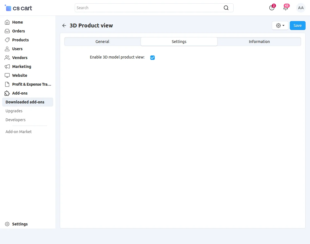Open Orders via the inbox icon
The height and width of the screenshot is (244, 310).
[x=7, y=31]
